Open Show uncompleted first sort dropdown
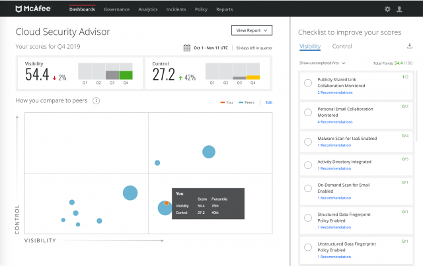 click(x=322, y=63)
